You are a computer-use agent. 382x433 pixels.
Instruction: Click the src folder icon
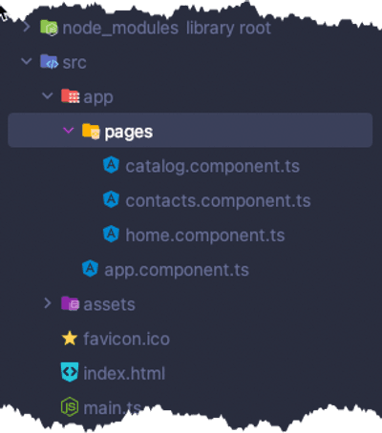49,62
